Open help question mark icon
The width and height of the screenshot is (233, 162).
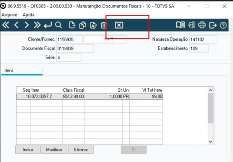[x=223, y=25]
